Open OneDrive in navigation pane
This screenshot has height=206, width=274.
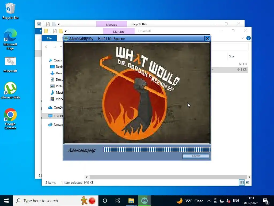coord(55,107)
